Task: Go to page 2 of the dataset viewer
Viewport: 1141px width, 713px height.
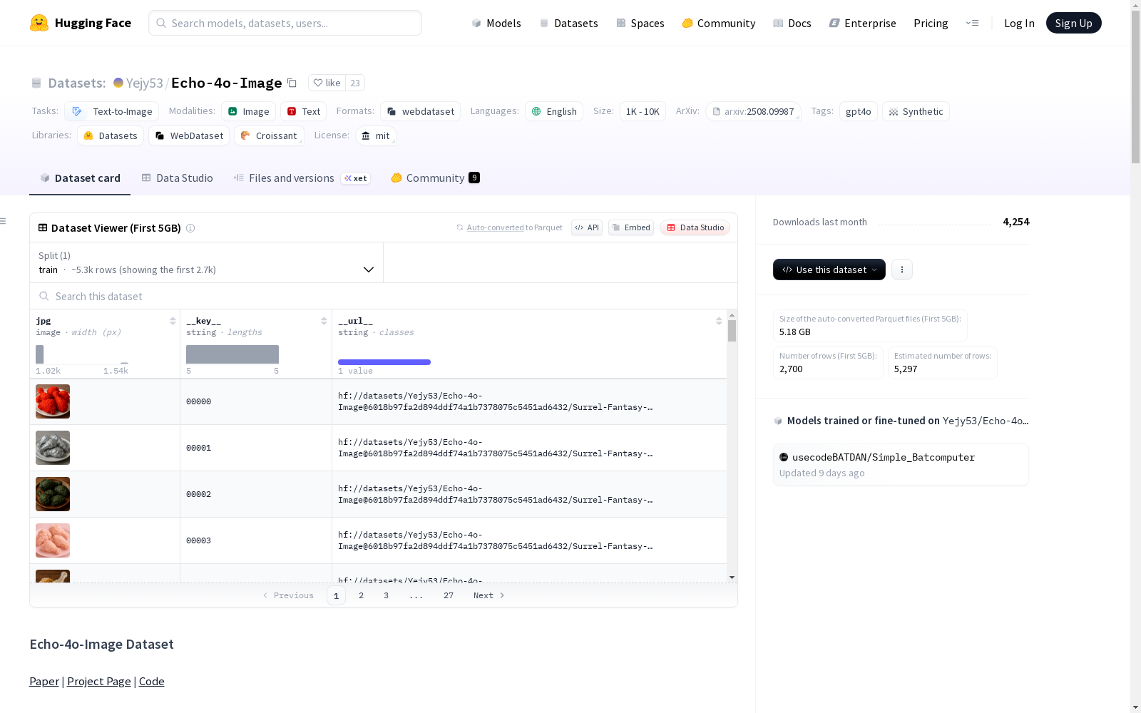Action: [362, 595]
